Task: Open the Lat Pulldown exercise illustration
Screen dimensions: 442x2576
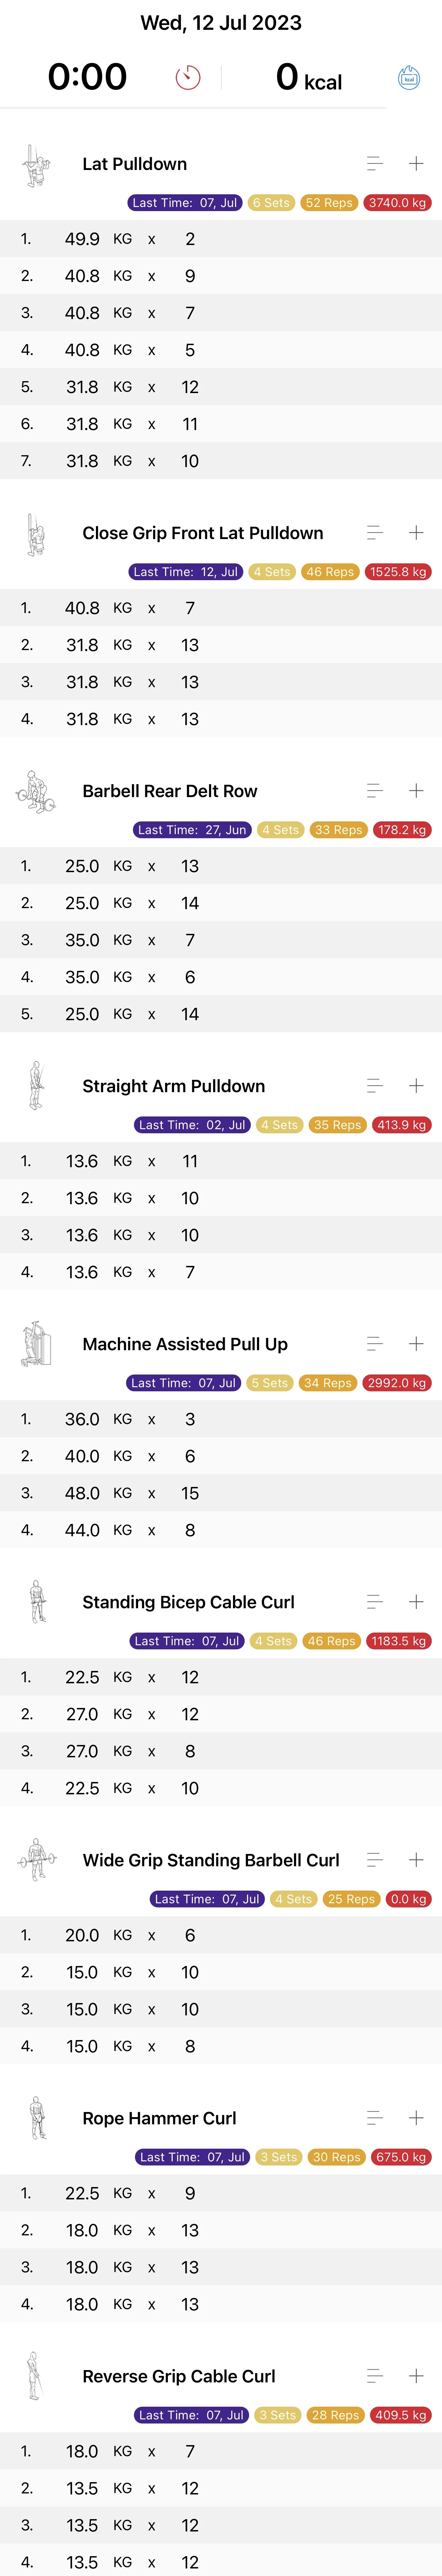Action: click(36, 165)
